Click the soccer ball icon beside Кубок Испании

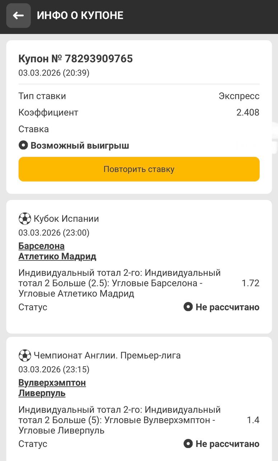[25, 219]
